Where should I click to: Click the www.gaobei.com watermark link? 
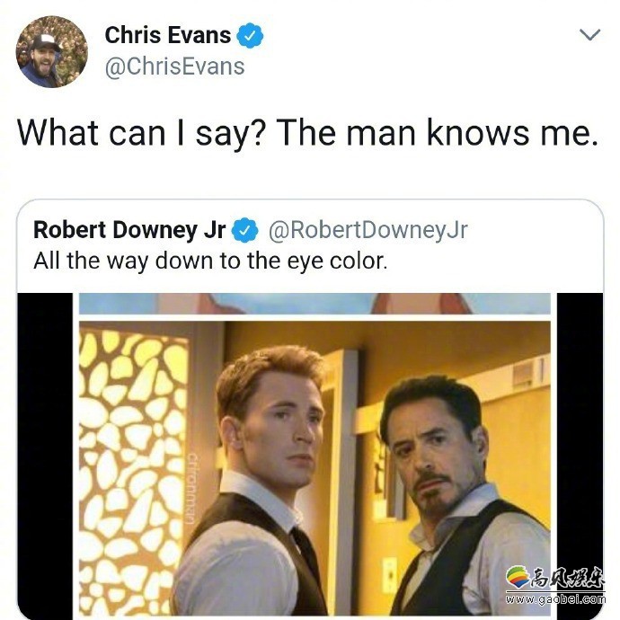555,599
